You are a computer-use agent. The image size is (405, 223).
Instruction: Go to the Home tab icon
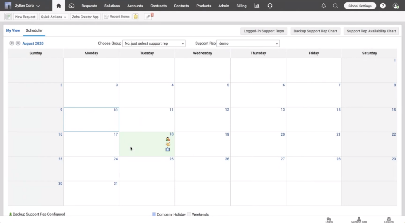pos(59,6)
